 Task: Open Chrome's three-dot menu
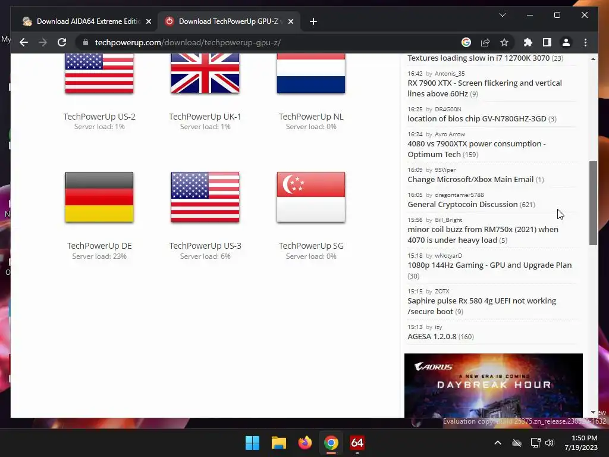point(585,42)
